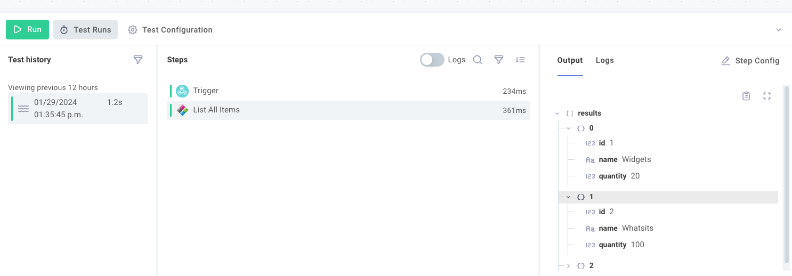Expand output to fullscreen
Image resolution: width=792 pixels, height=276 pixels.
pyautogui.click(x=767, y=96)
